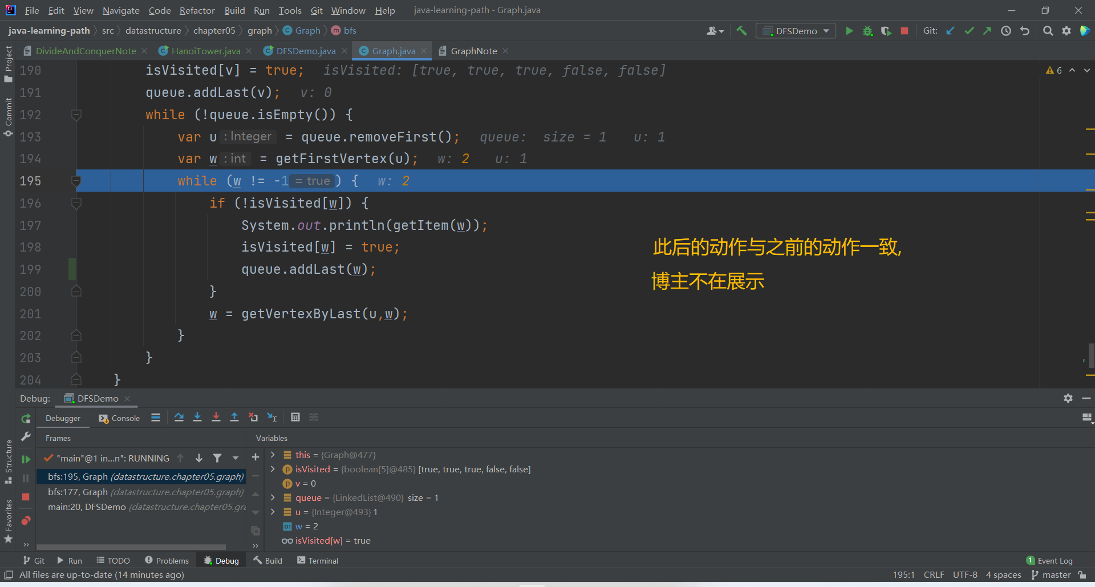Collapse while block fold at line 192
The image size is (1095, 587).
(76, 115)
